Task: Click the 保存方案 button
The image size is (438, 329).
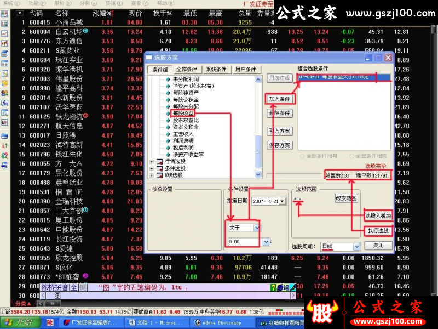Action: (x=279, y=145)
